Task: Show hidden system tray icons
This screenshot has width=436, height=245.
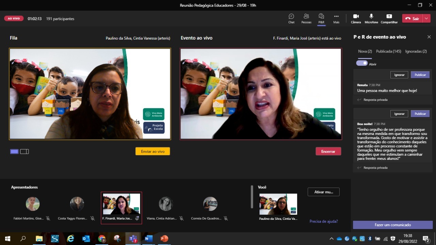Action: point(331,239)
